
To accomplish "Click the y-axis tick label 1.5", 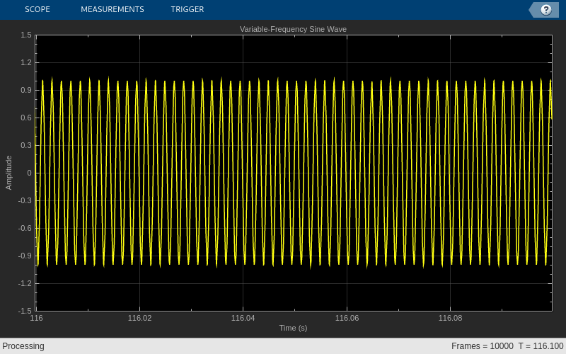I will 26,35.
